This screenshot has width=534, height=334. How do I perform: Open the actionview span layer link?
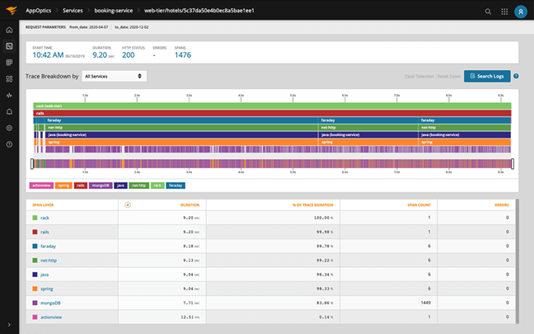click(51, 318)
